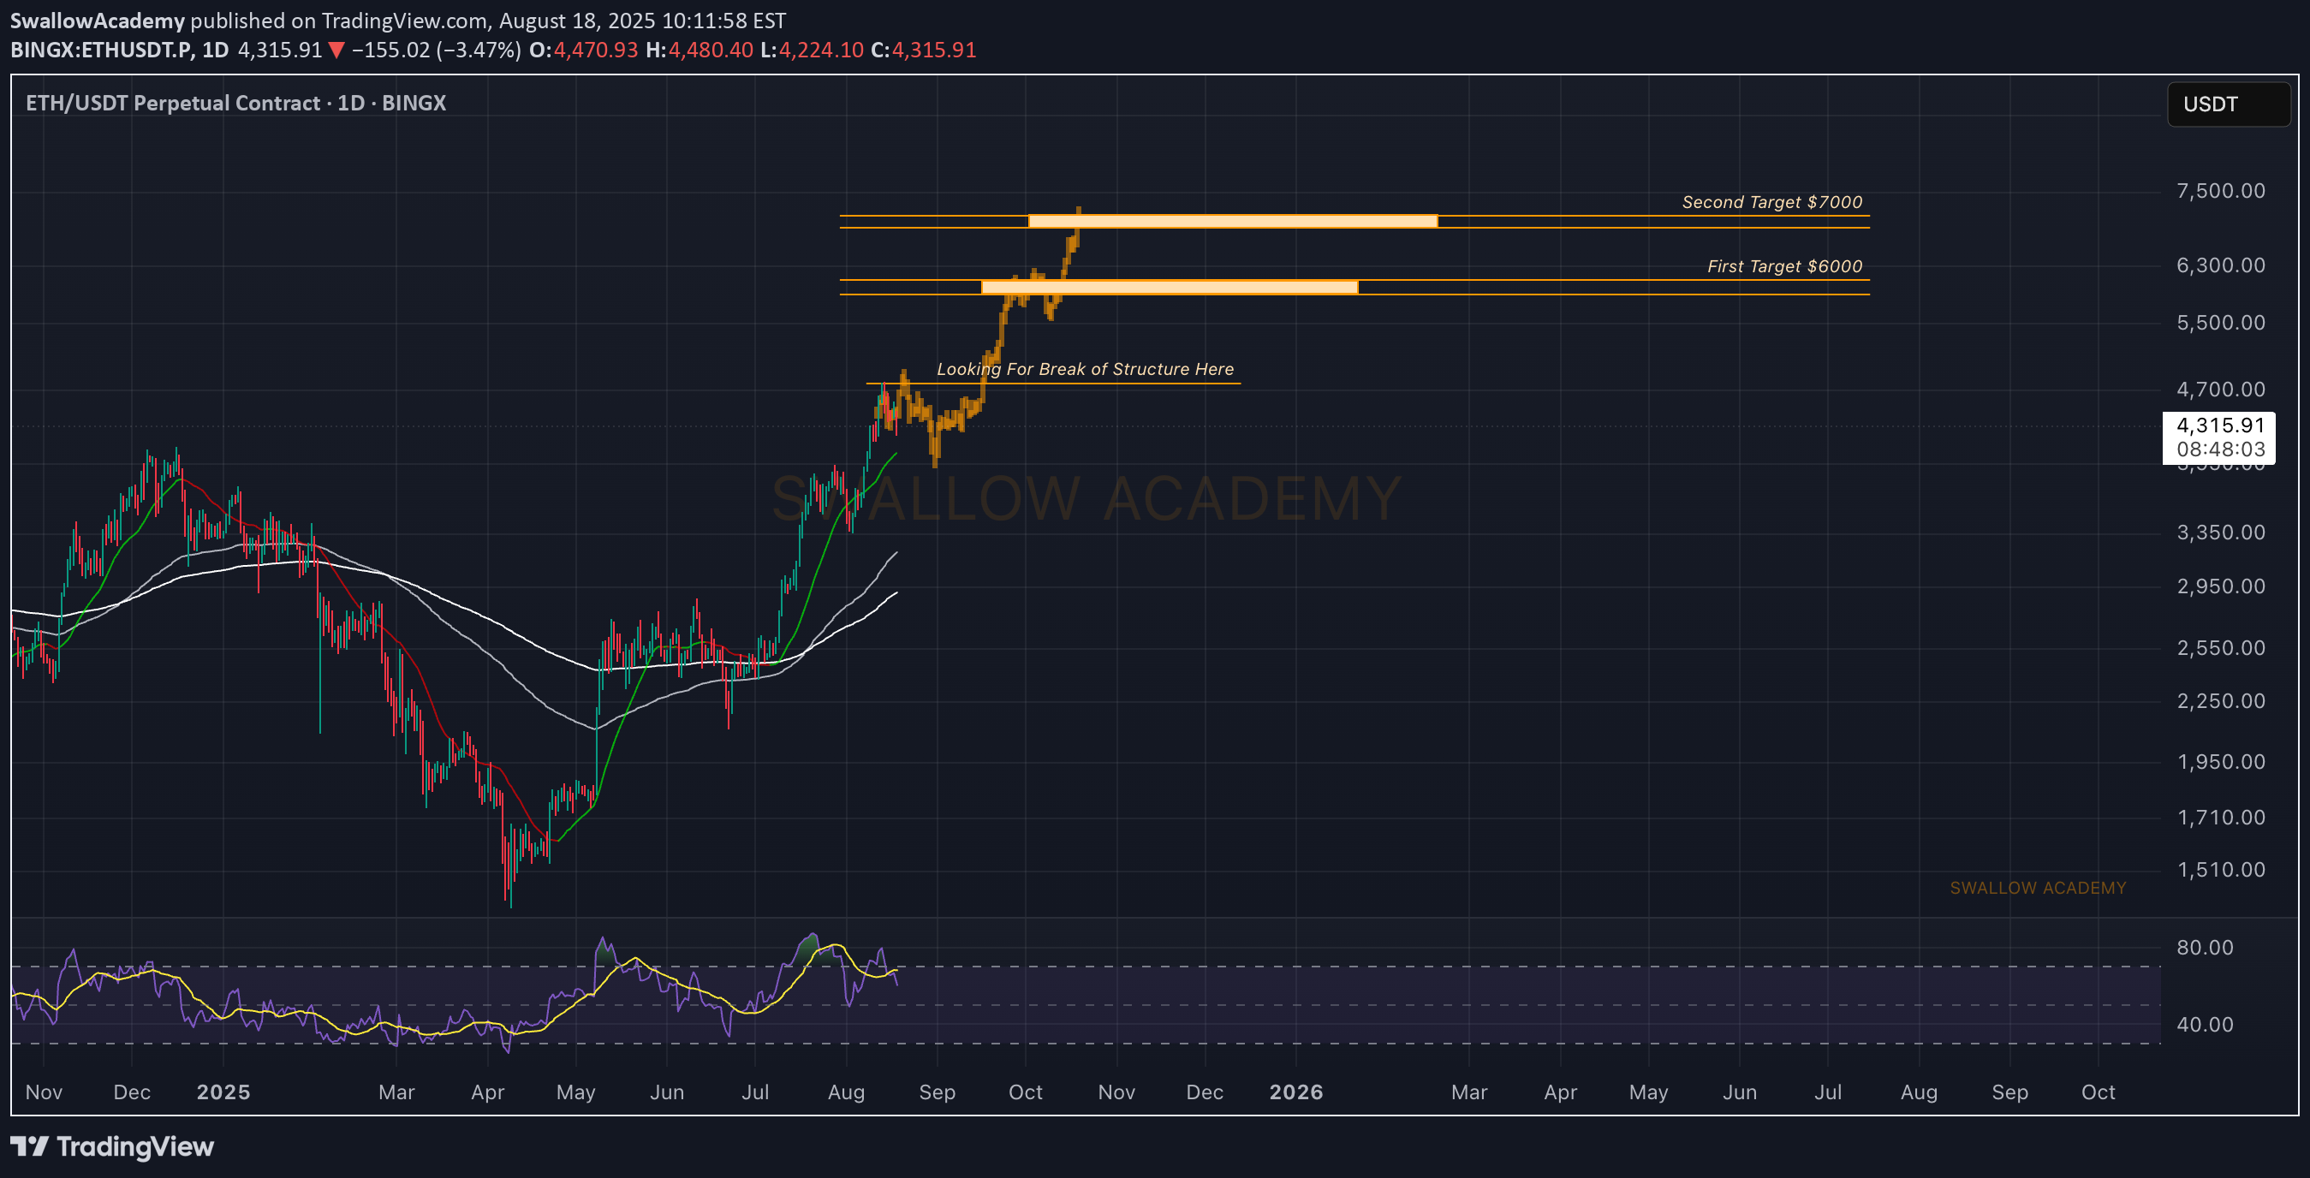This screenshot has height=1178, width=2310.
Task: Select the Second Target $7000 label
Action: [1772, 202]
